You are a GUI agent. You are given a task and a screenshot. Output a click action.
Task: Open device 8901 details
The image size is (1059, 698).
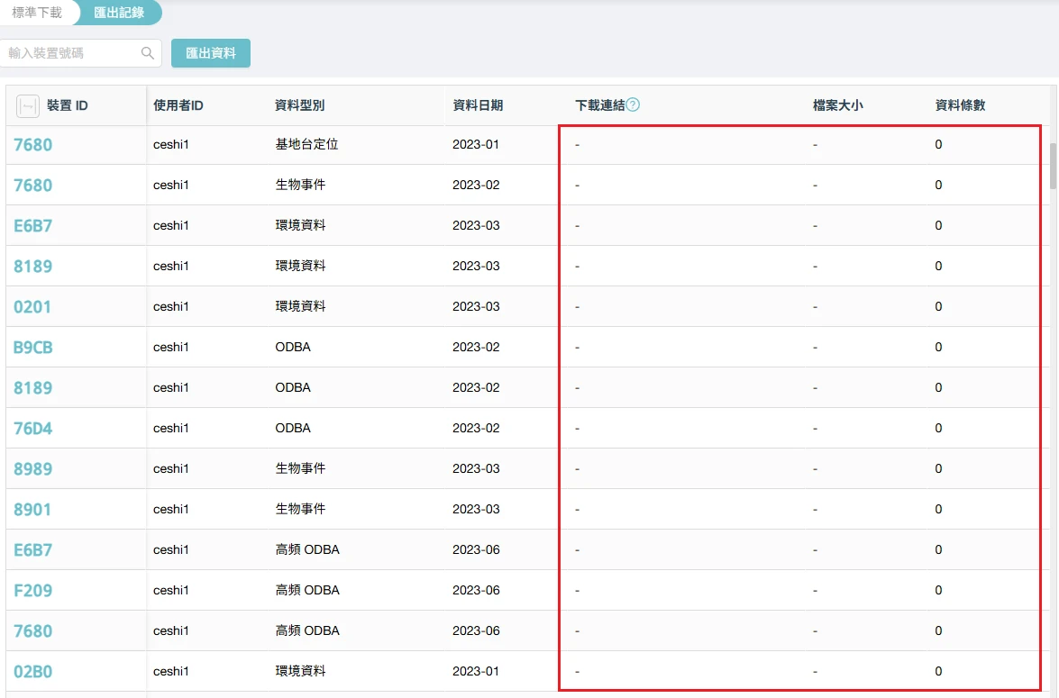(x=32, y=510)
